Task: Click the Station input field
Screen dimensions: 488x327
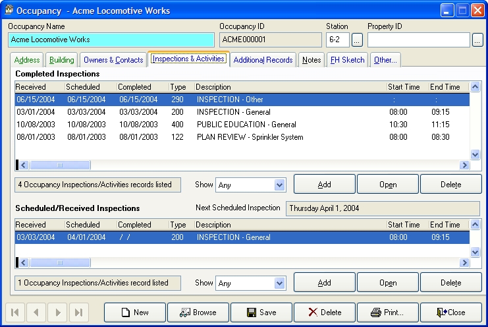Action: 338,40
